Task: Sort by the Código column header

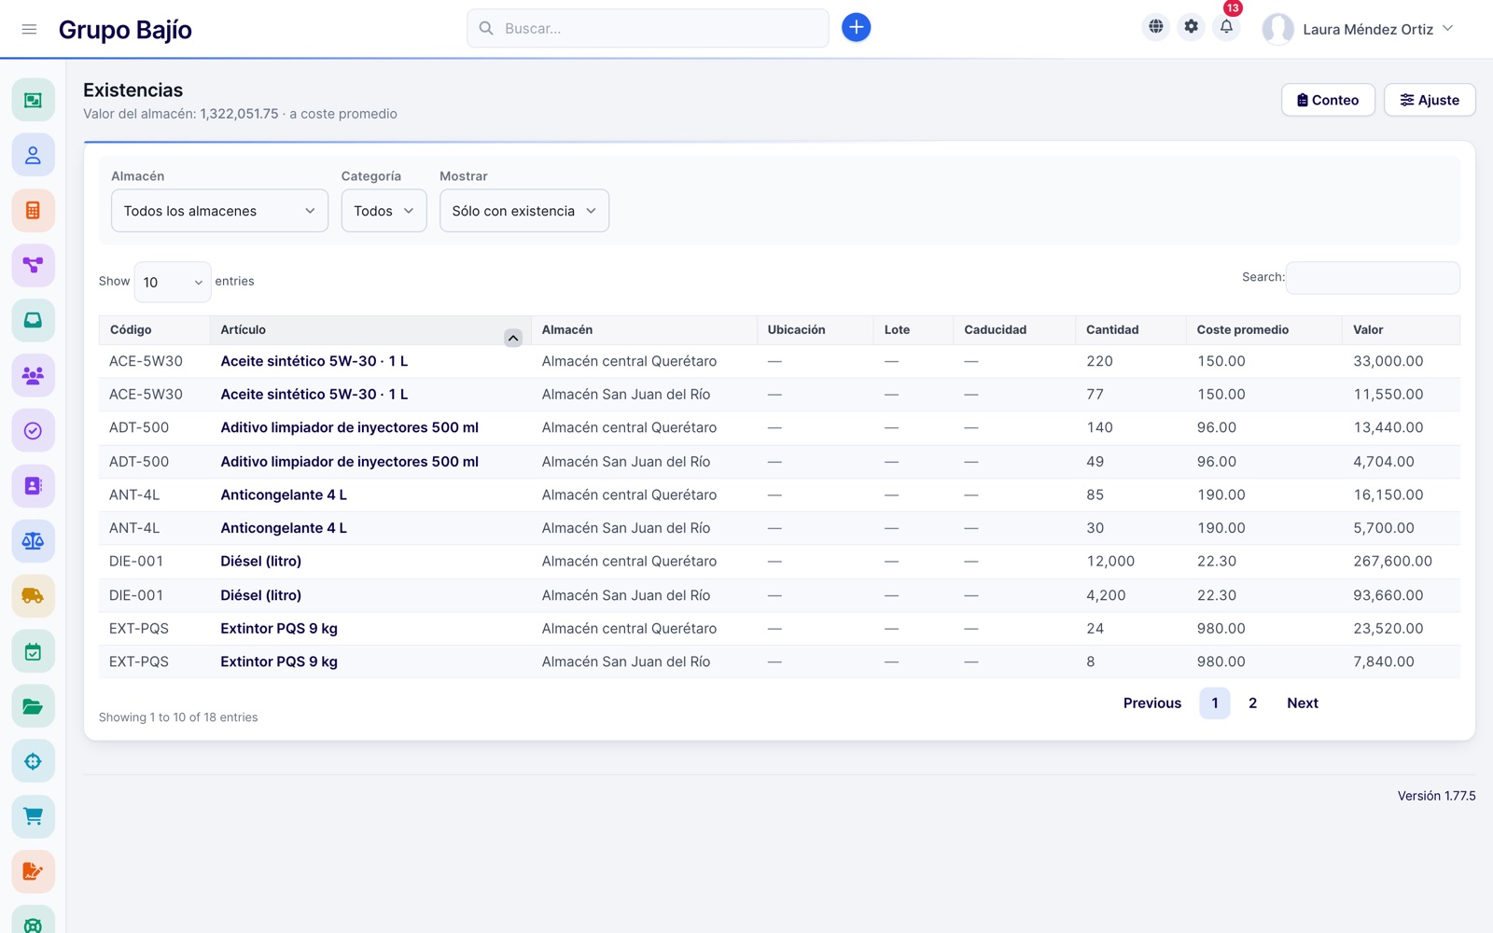Action: [x=154, y=330]
